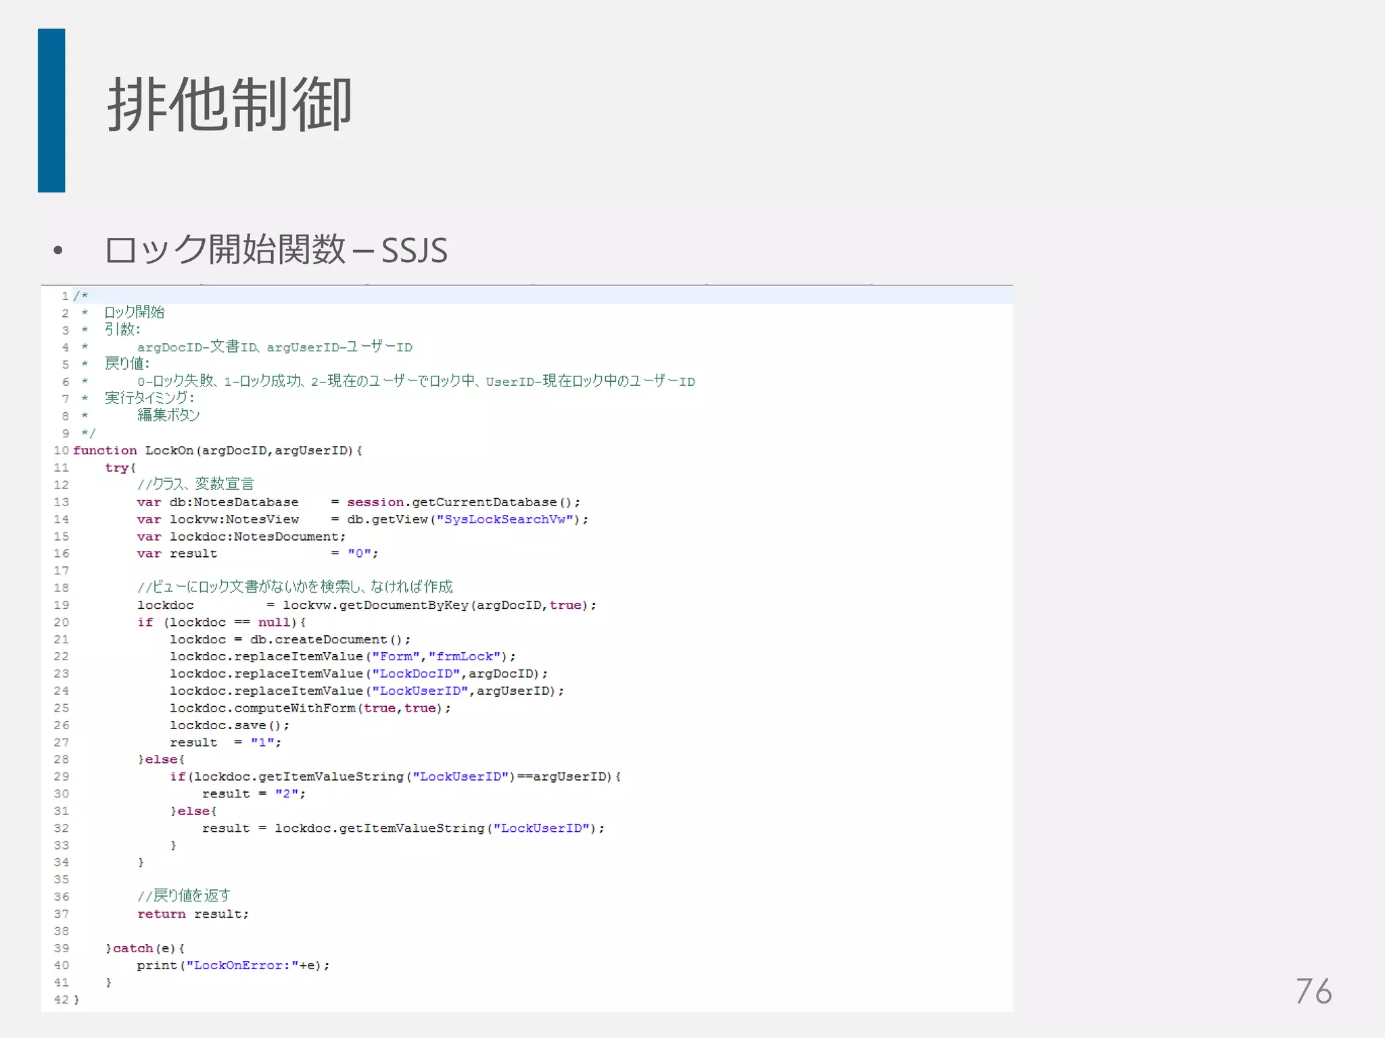
Task: Click the function LockOn(argDocID,argUserID) declaration line
Action: (x=218, y=450)
